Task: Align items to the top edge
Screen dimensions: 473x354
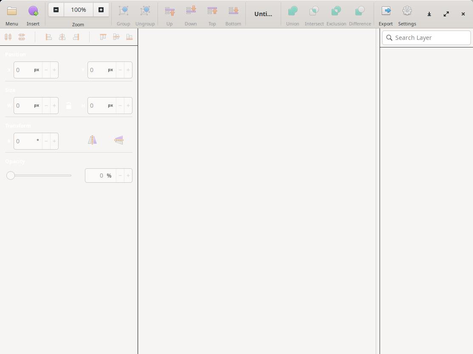Action: (x=103, y=37)
